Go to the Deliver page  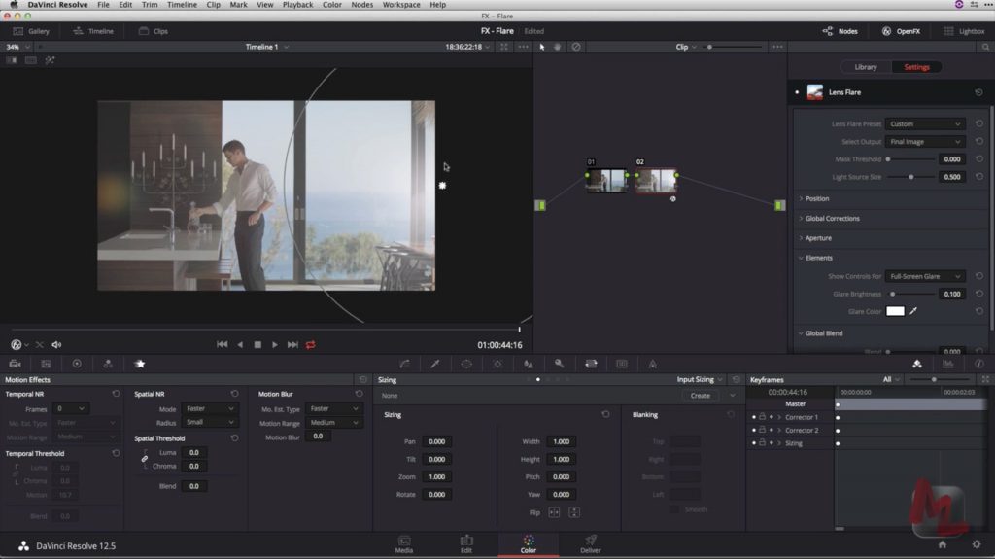(590, 544)
